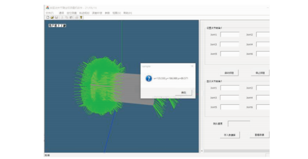The image size is (308, 159).
Task: Click the Copy toolbar icon
Action: [x=67, y=17]
